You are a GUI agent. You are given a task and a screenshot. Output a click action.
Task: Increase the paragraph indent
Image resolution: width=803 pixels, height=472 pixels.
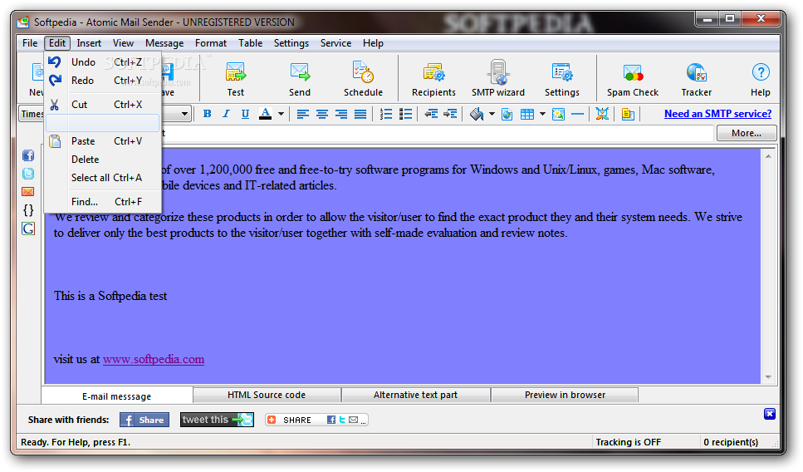coord(450,114)
